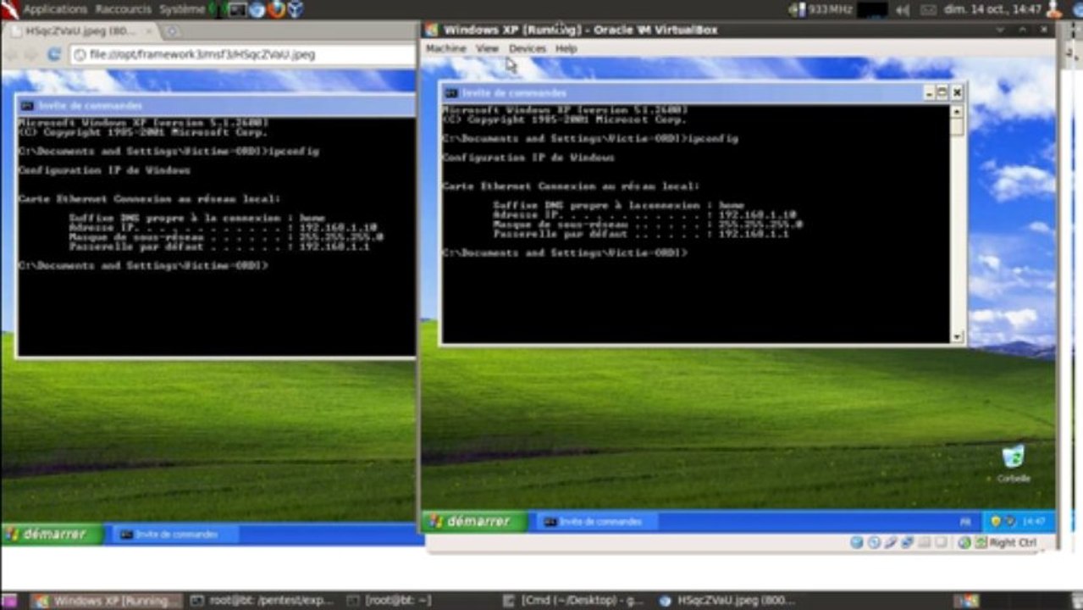Open a new tab in the browser
This screenshot has width=1083, height=610.
(172, 31)
